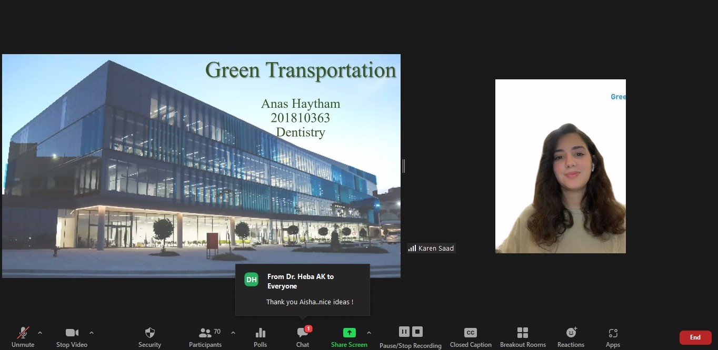Click the green Share Screen button
The image size is (718, 350).
click(x=349, y=336)
